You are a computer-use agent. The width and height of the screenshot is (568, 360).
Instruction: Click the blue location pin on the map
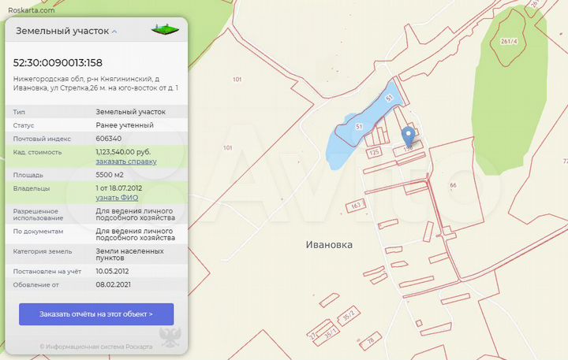(x=407, y=135)
